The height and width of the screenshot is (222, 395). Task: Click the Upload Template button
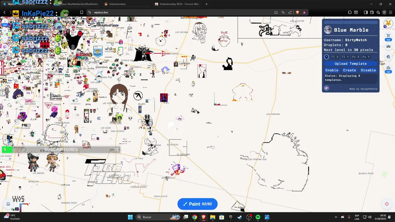351,64
